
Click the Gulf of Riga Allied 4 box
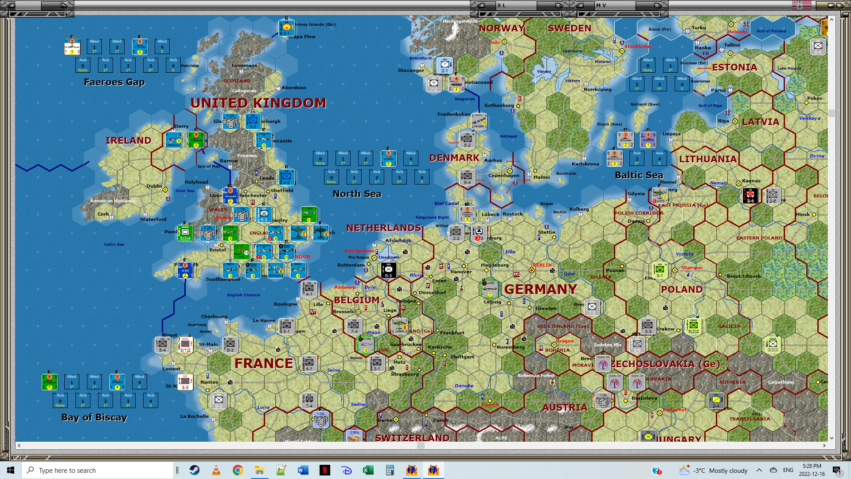[682, 84]
